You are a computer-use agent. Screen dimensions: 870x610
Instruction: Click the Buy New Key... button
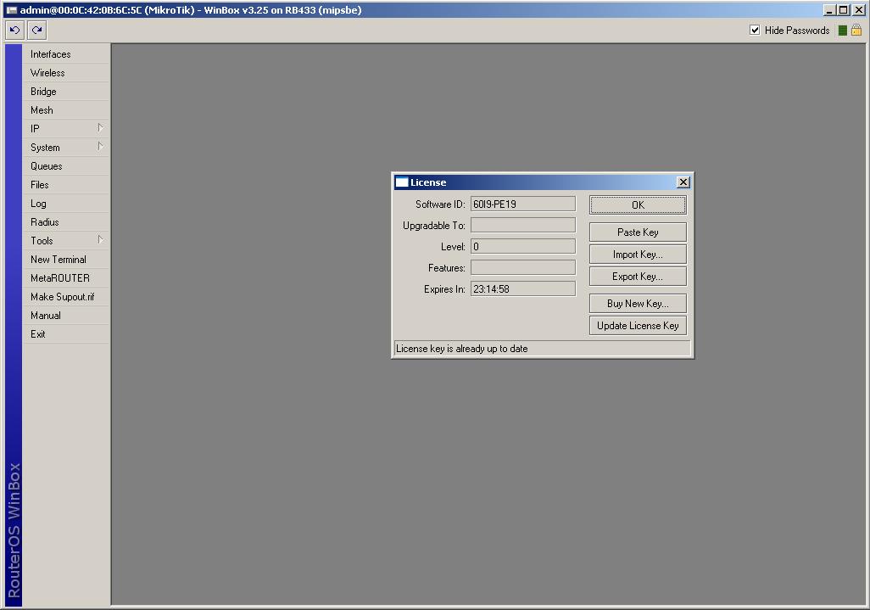point(638,304)
